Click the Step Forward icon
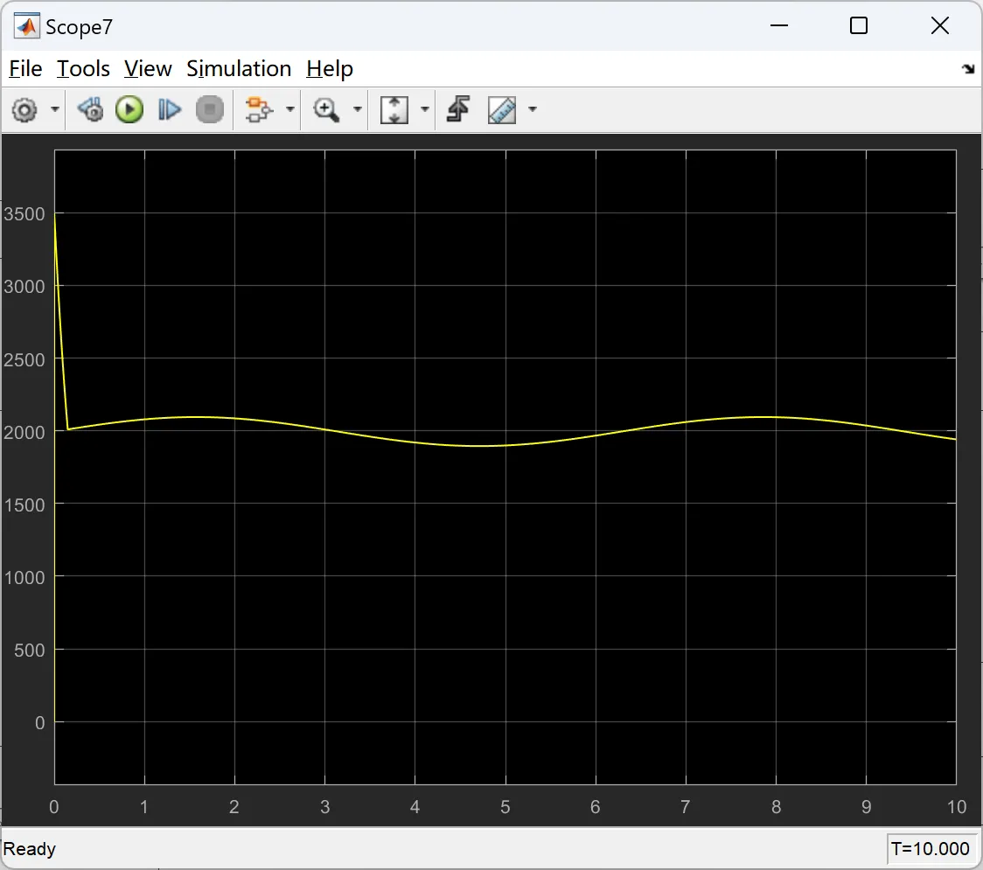Image resolution: width=983 pixels, height=870 pixels. tap(170, 109)
